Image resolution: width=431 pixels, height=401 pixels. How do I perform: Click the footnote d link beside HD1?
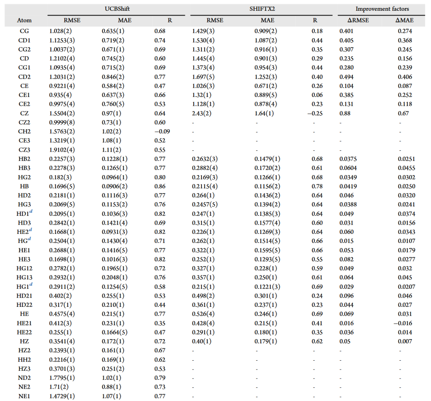[x=31, y=211]
